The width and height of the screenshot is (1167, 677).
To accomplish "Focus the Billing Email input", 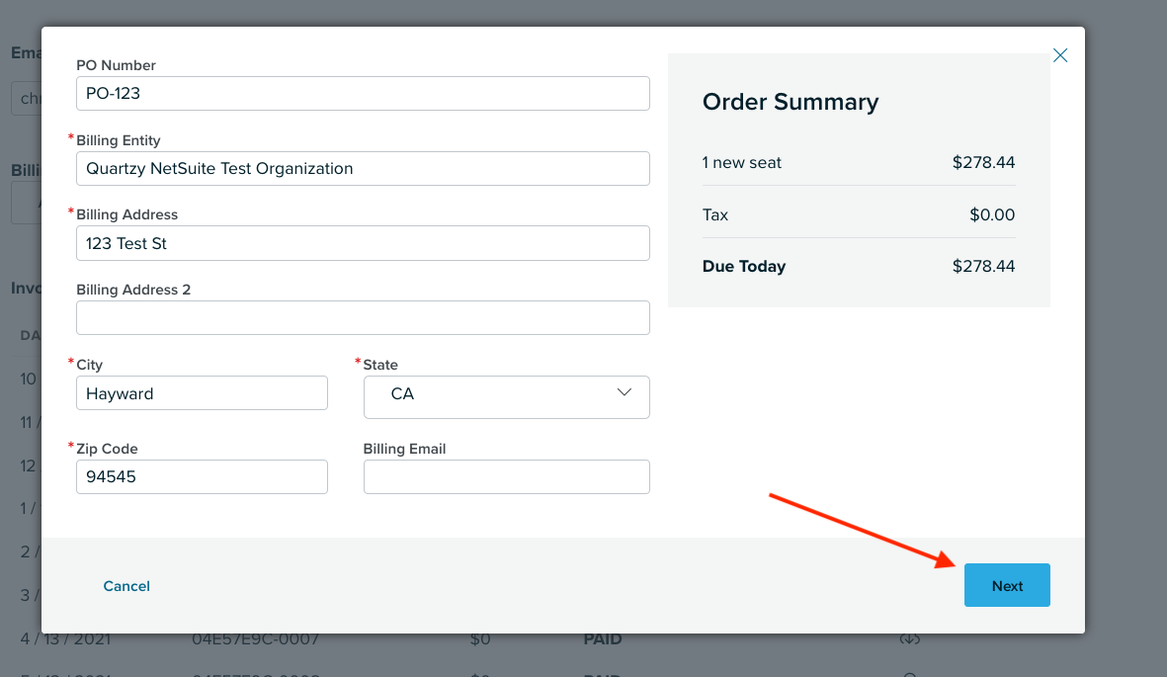I will 506,476.
